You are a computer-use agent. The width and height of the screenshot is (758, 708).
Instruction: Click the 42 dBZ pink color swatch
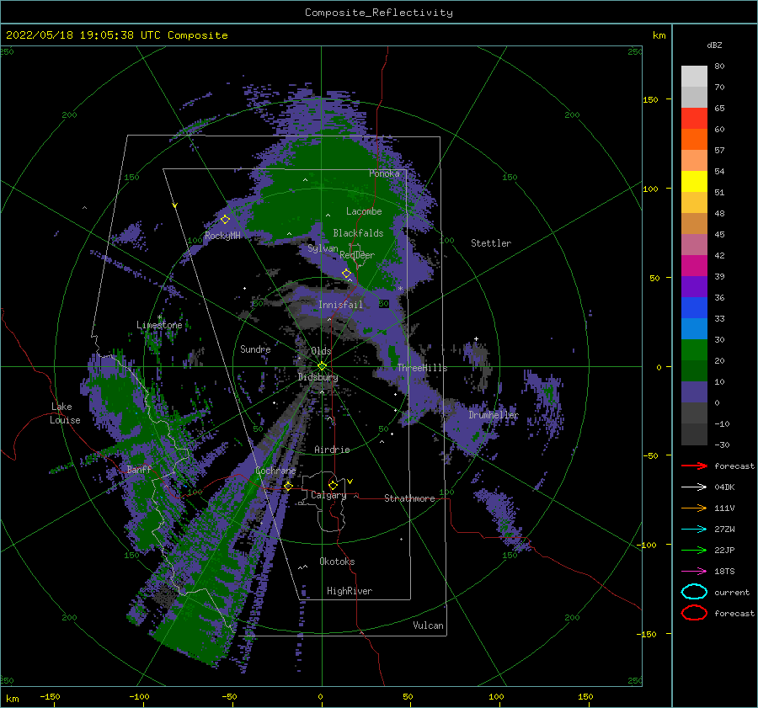[694, 244]
